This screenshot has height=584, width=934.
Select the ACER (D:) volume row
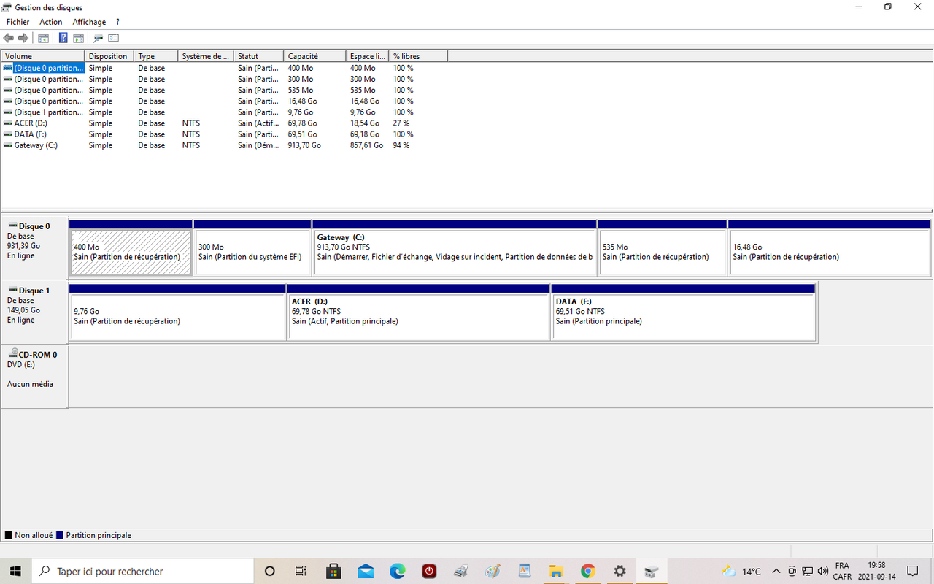(225, 123)
